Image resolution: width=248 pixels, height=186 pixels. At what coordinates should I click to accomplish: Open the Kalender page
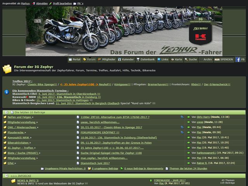[126, 59]
